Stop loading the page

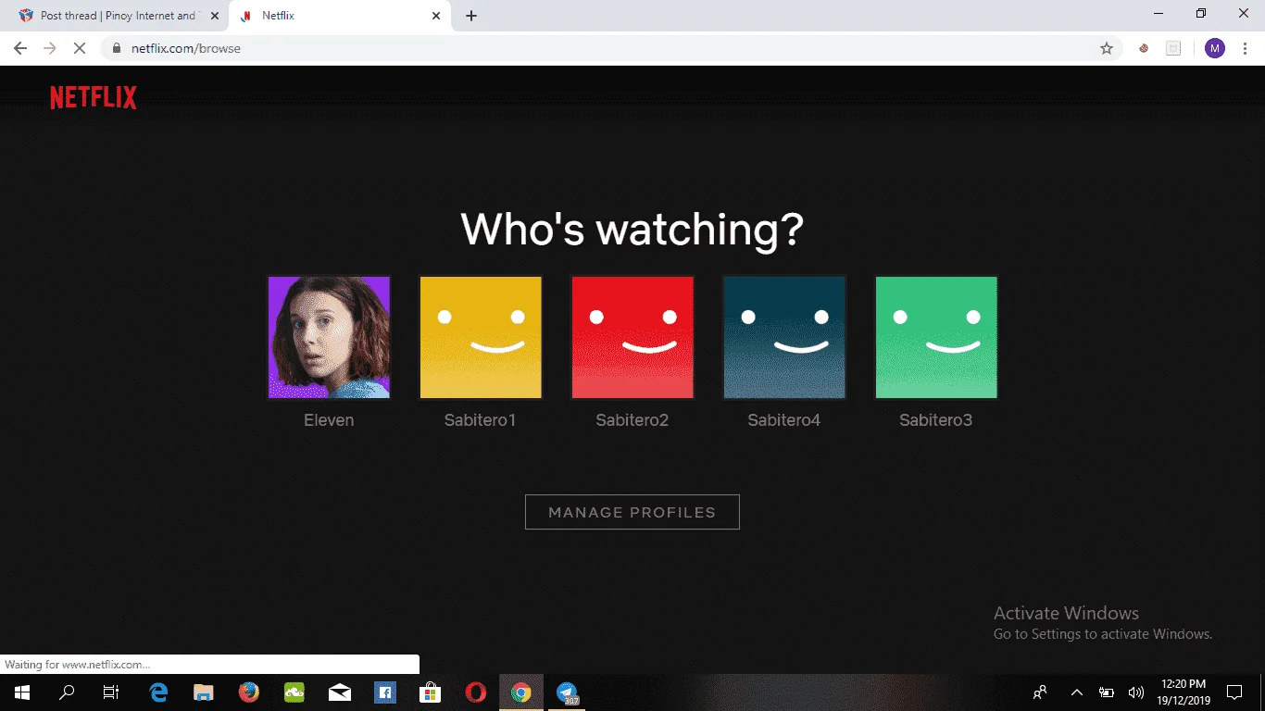[80, 48]
